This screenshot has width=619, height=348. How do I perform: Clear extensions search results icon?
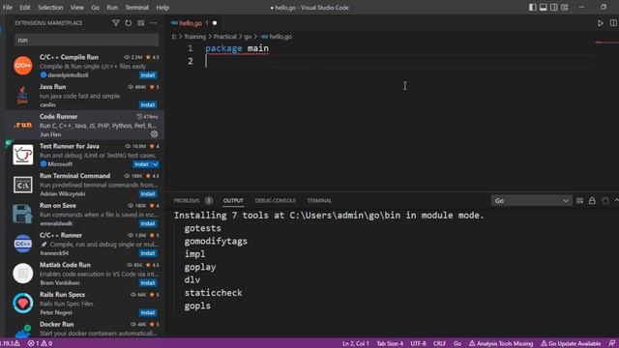coord(141,23)
